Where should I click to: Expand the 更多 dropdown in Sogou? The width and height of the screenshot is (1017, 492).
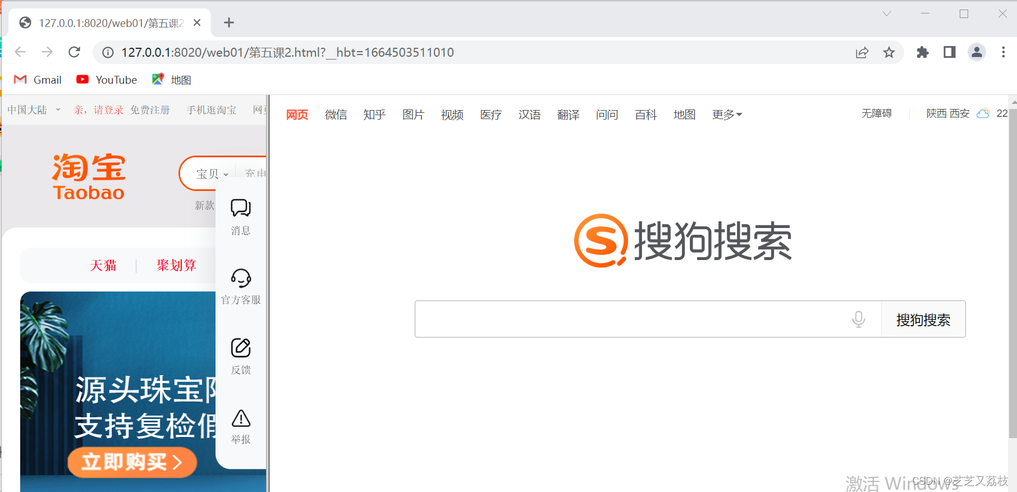[x=727, y=115]
